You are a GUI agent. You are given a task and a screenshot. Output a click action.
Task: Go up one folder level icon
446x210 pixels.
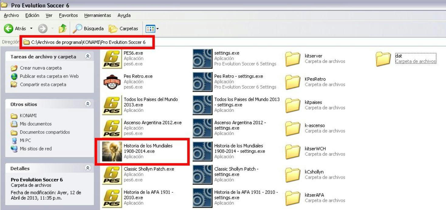coord(63,29)
